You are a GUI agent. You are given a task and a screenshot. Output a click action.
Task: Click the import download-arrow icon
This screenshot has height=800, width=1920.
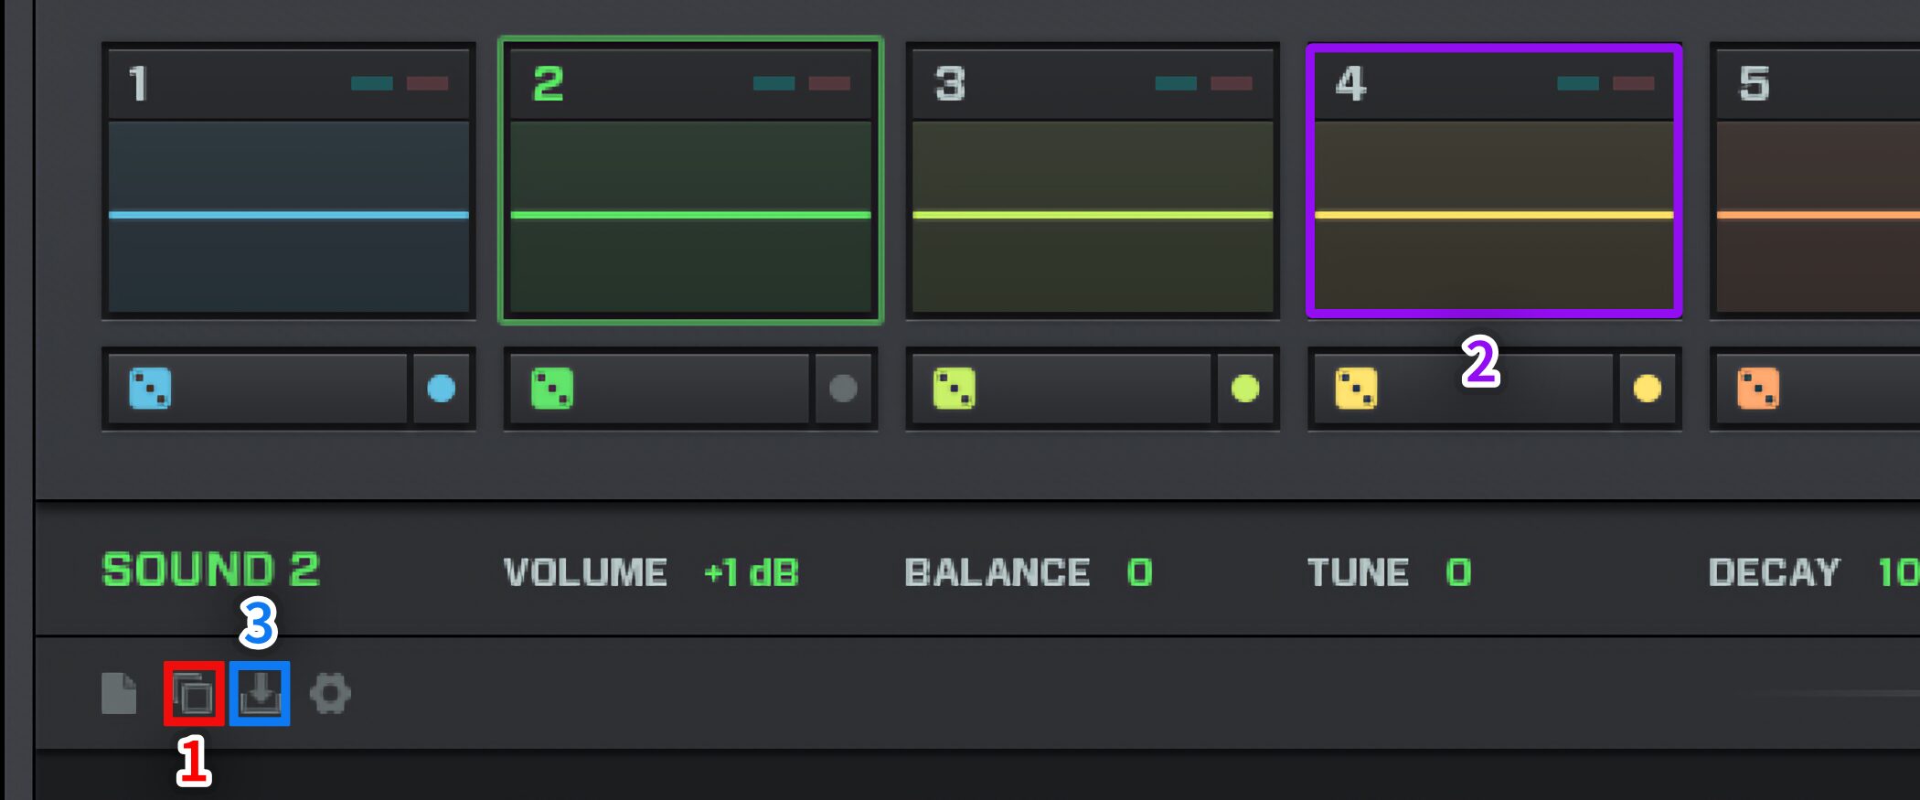(260, 694)
